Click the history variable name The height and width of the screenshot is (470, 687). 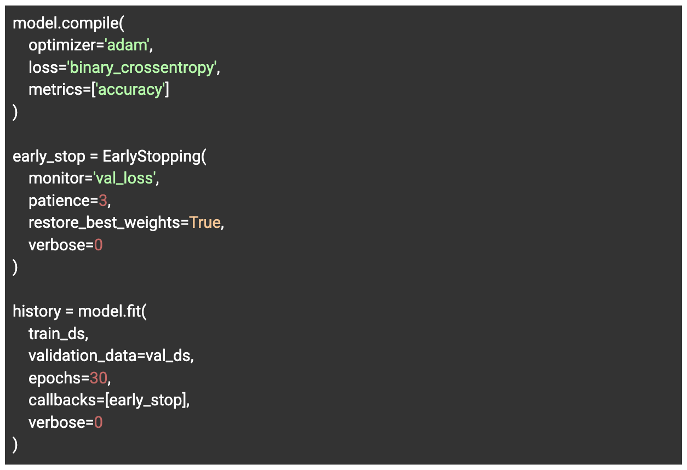(x=37, y=311)
